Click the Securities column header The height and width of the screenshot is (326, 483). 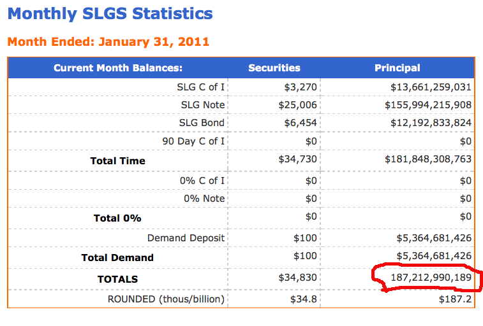(274, 67)
